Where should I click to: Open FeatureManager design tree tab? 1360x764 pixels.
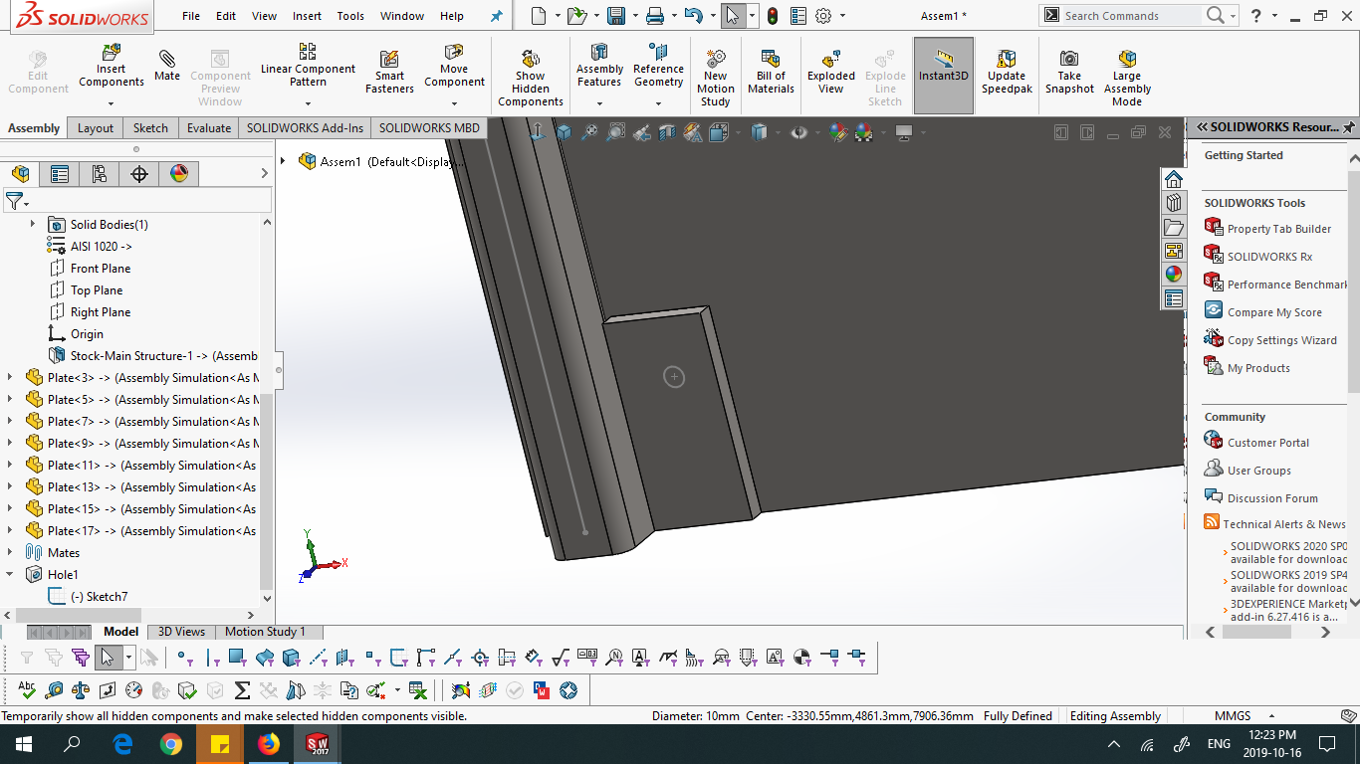click(x=20, y=174)
